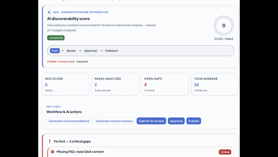This screenshot has width=278, height=157.
Task: Click the Critical badge on FAQ gap
Action: tap(225, 152)
